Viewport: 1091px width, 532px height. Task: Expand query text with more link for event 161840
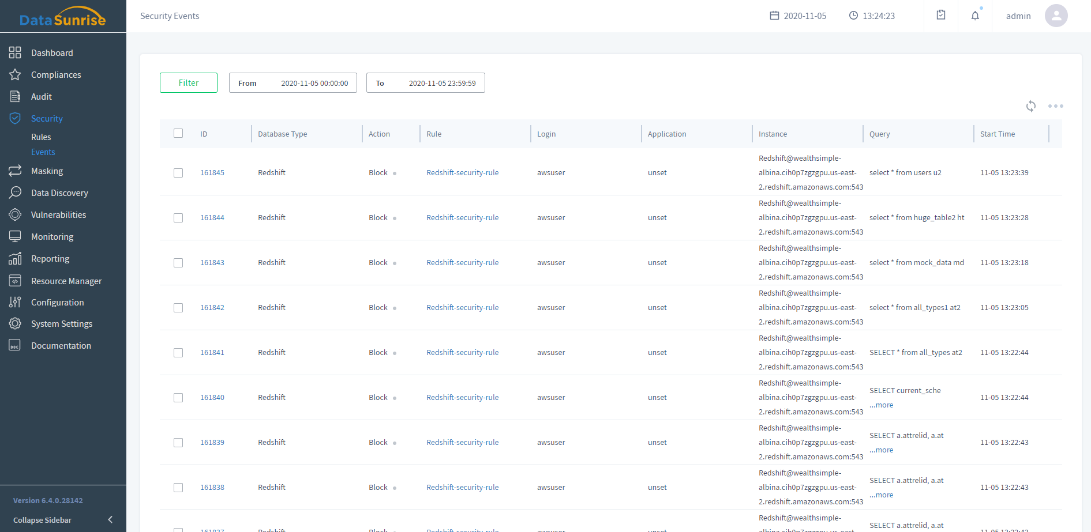[882, 405]
